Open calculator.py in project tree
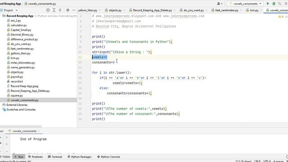The image size is (288, 162). pos(18,25)
